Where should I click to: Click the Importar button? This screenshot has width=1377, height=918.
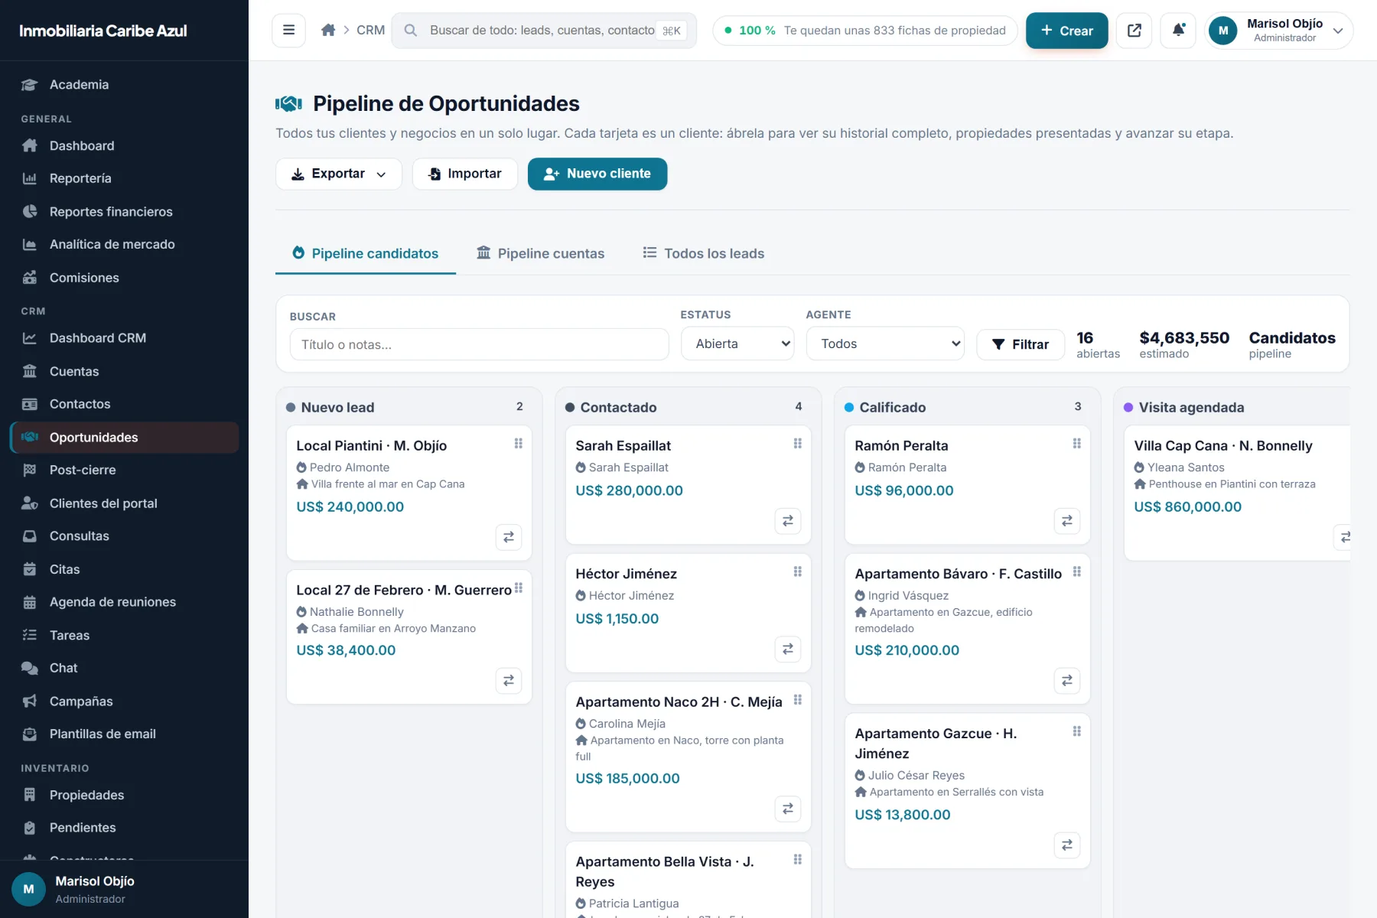[x=465, y=174]
